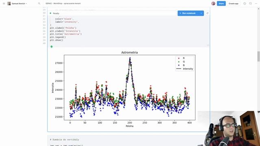Image resolution: width=260 pixels, height=146 pixels.
Task: Click the Astrometria chart title
Action: [x=130, y=52]
